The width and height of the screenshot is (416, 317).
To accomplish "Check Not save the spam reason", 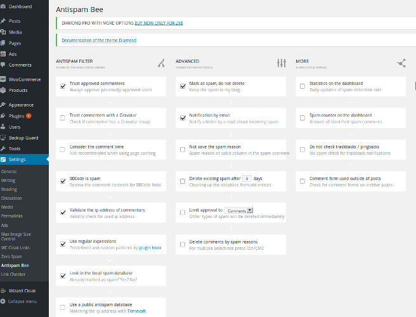I will click(x=183, y=150).
